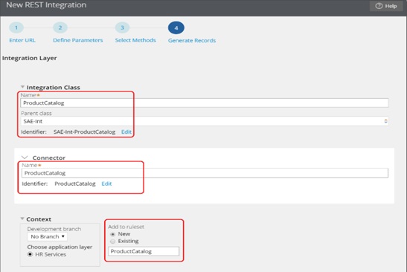Click the New REST Integration title
The width and height of the screenshot is (407, 272).
[46, 5]
